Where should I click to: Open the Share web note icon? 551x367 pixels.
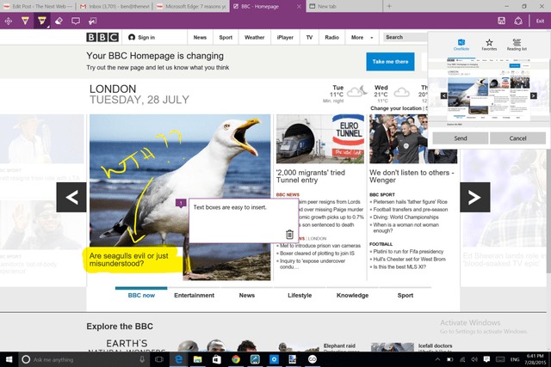coord(518,20)
